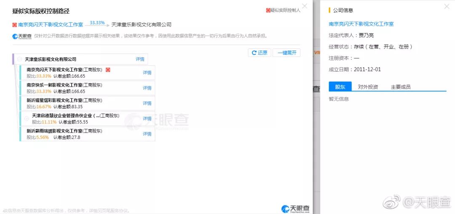Select the 新沂耀星熠彩影视文化工作室 tree row
The height and width of the screenshot is (214, 455).
87,103
